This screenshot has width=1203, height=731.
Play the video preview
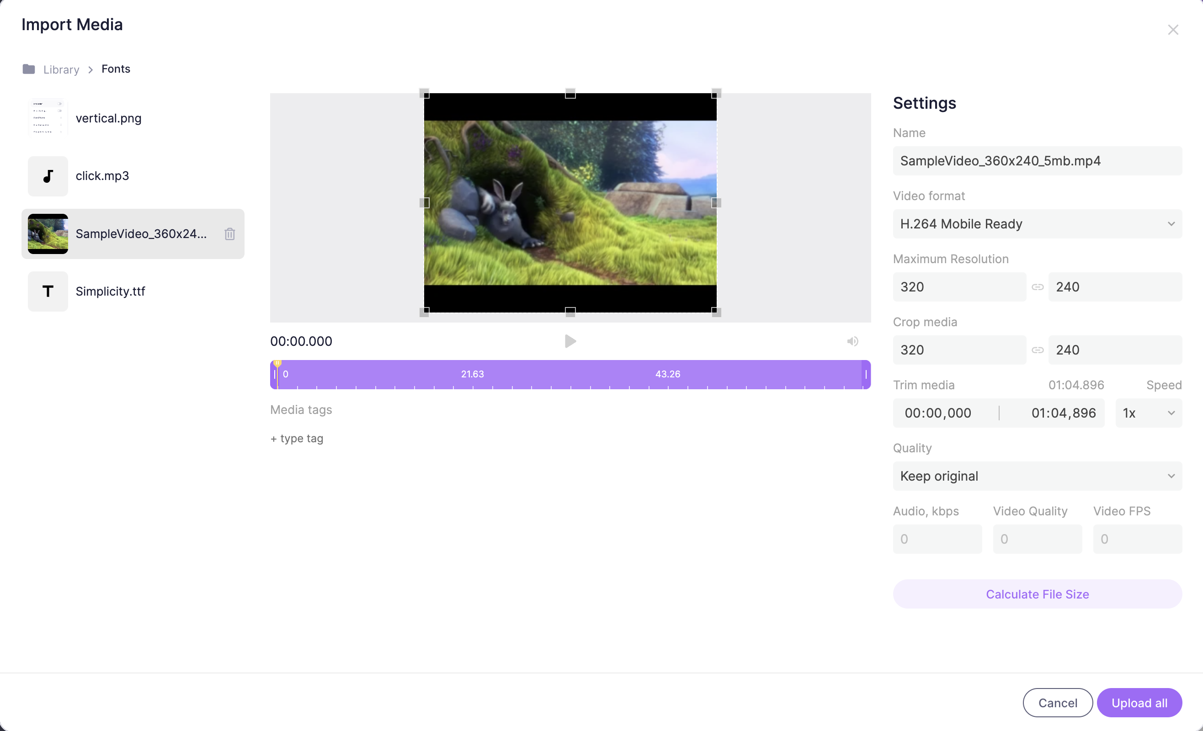pyautogui.click(x=570, y=341)
